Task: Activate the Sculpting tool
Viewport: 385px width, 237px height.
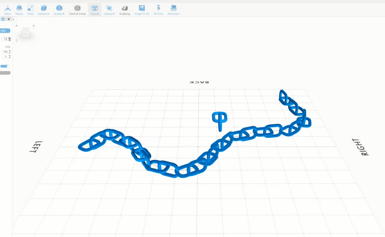Action: click(x=124, y=8)
